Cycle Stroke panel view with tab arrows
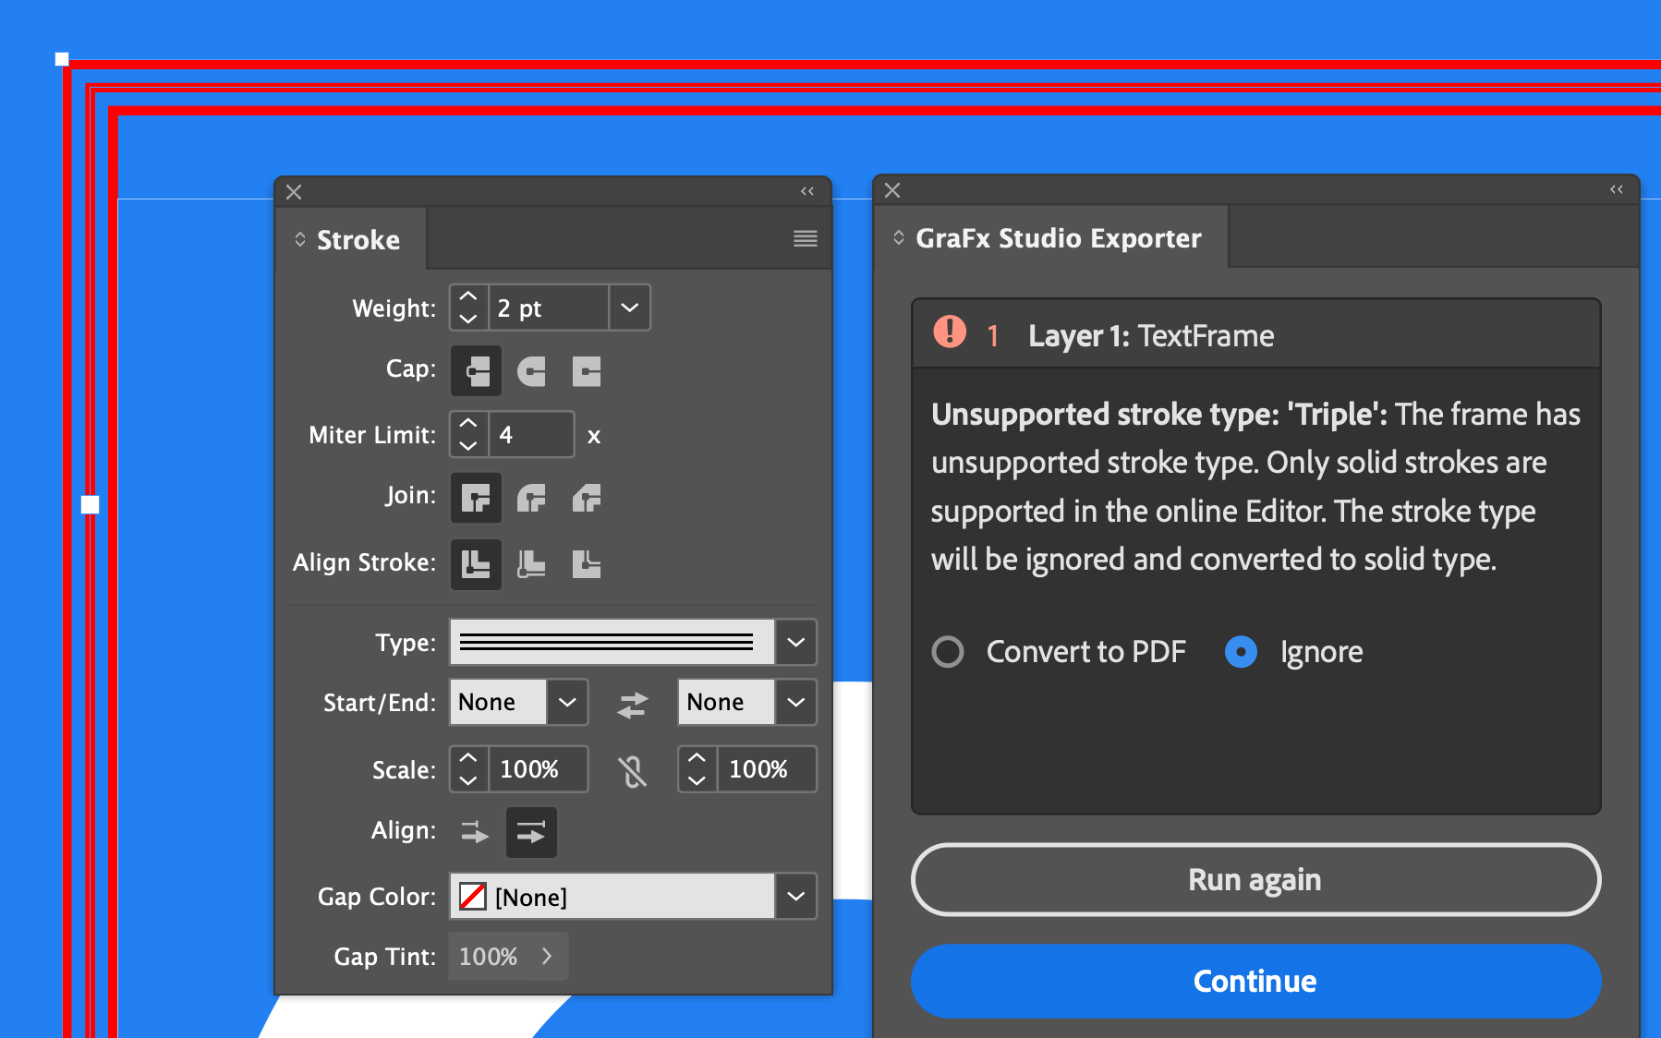The width and height of the screenshot is (1661, 1038). point(300,239)
